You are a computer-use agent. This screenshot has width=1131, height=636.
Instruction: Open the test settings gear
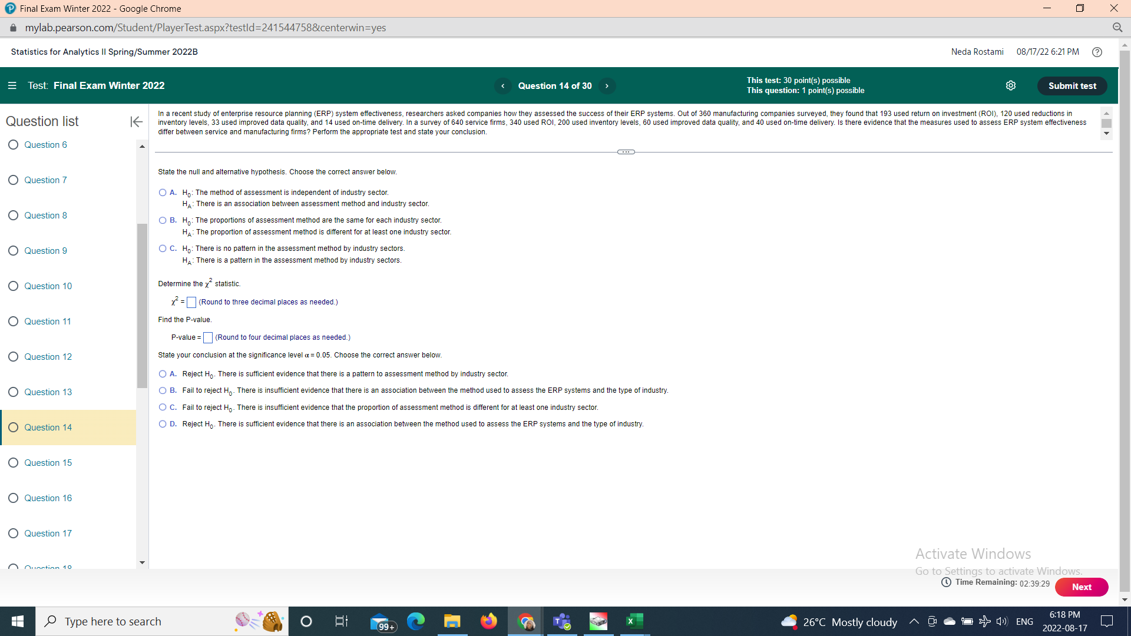click(1011, 85)
